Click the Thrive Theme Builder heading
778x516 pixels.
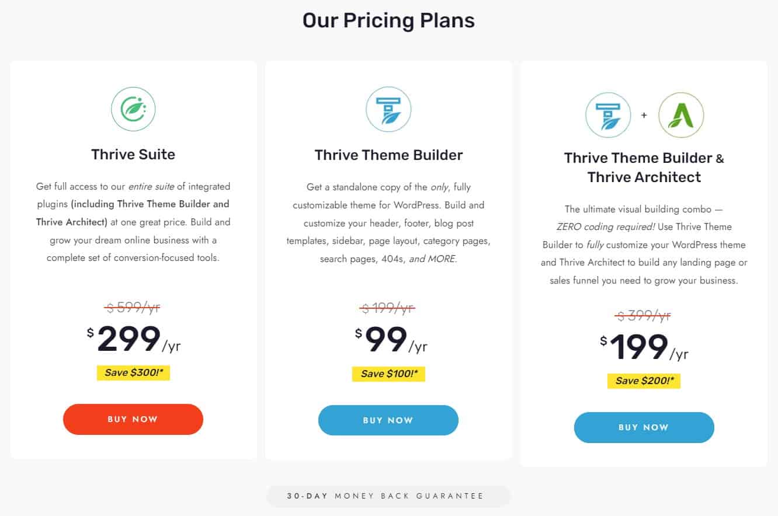tap(388, 155)
